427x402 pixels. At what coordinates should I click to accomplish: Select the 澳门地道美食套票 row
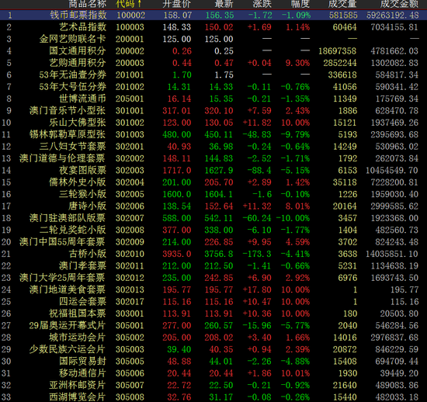213,289
